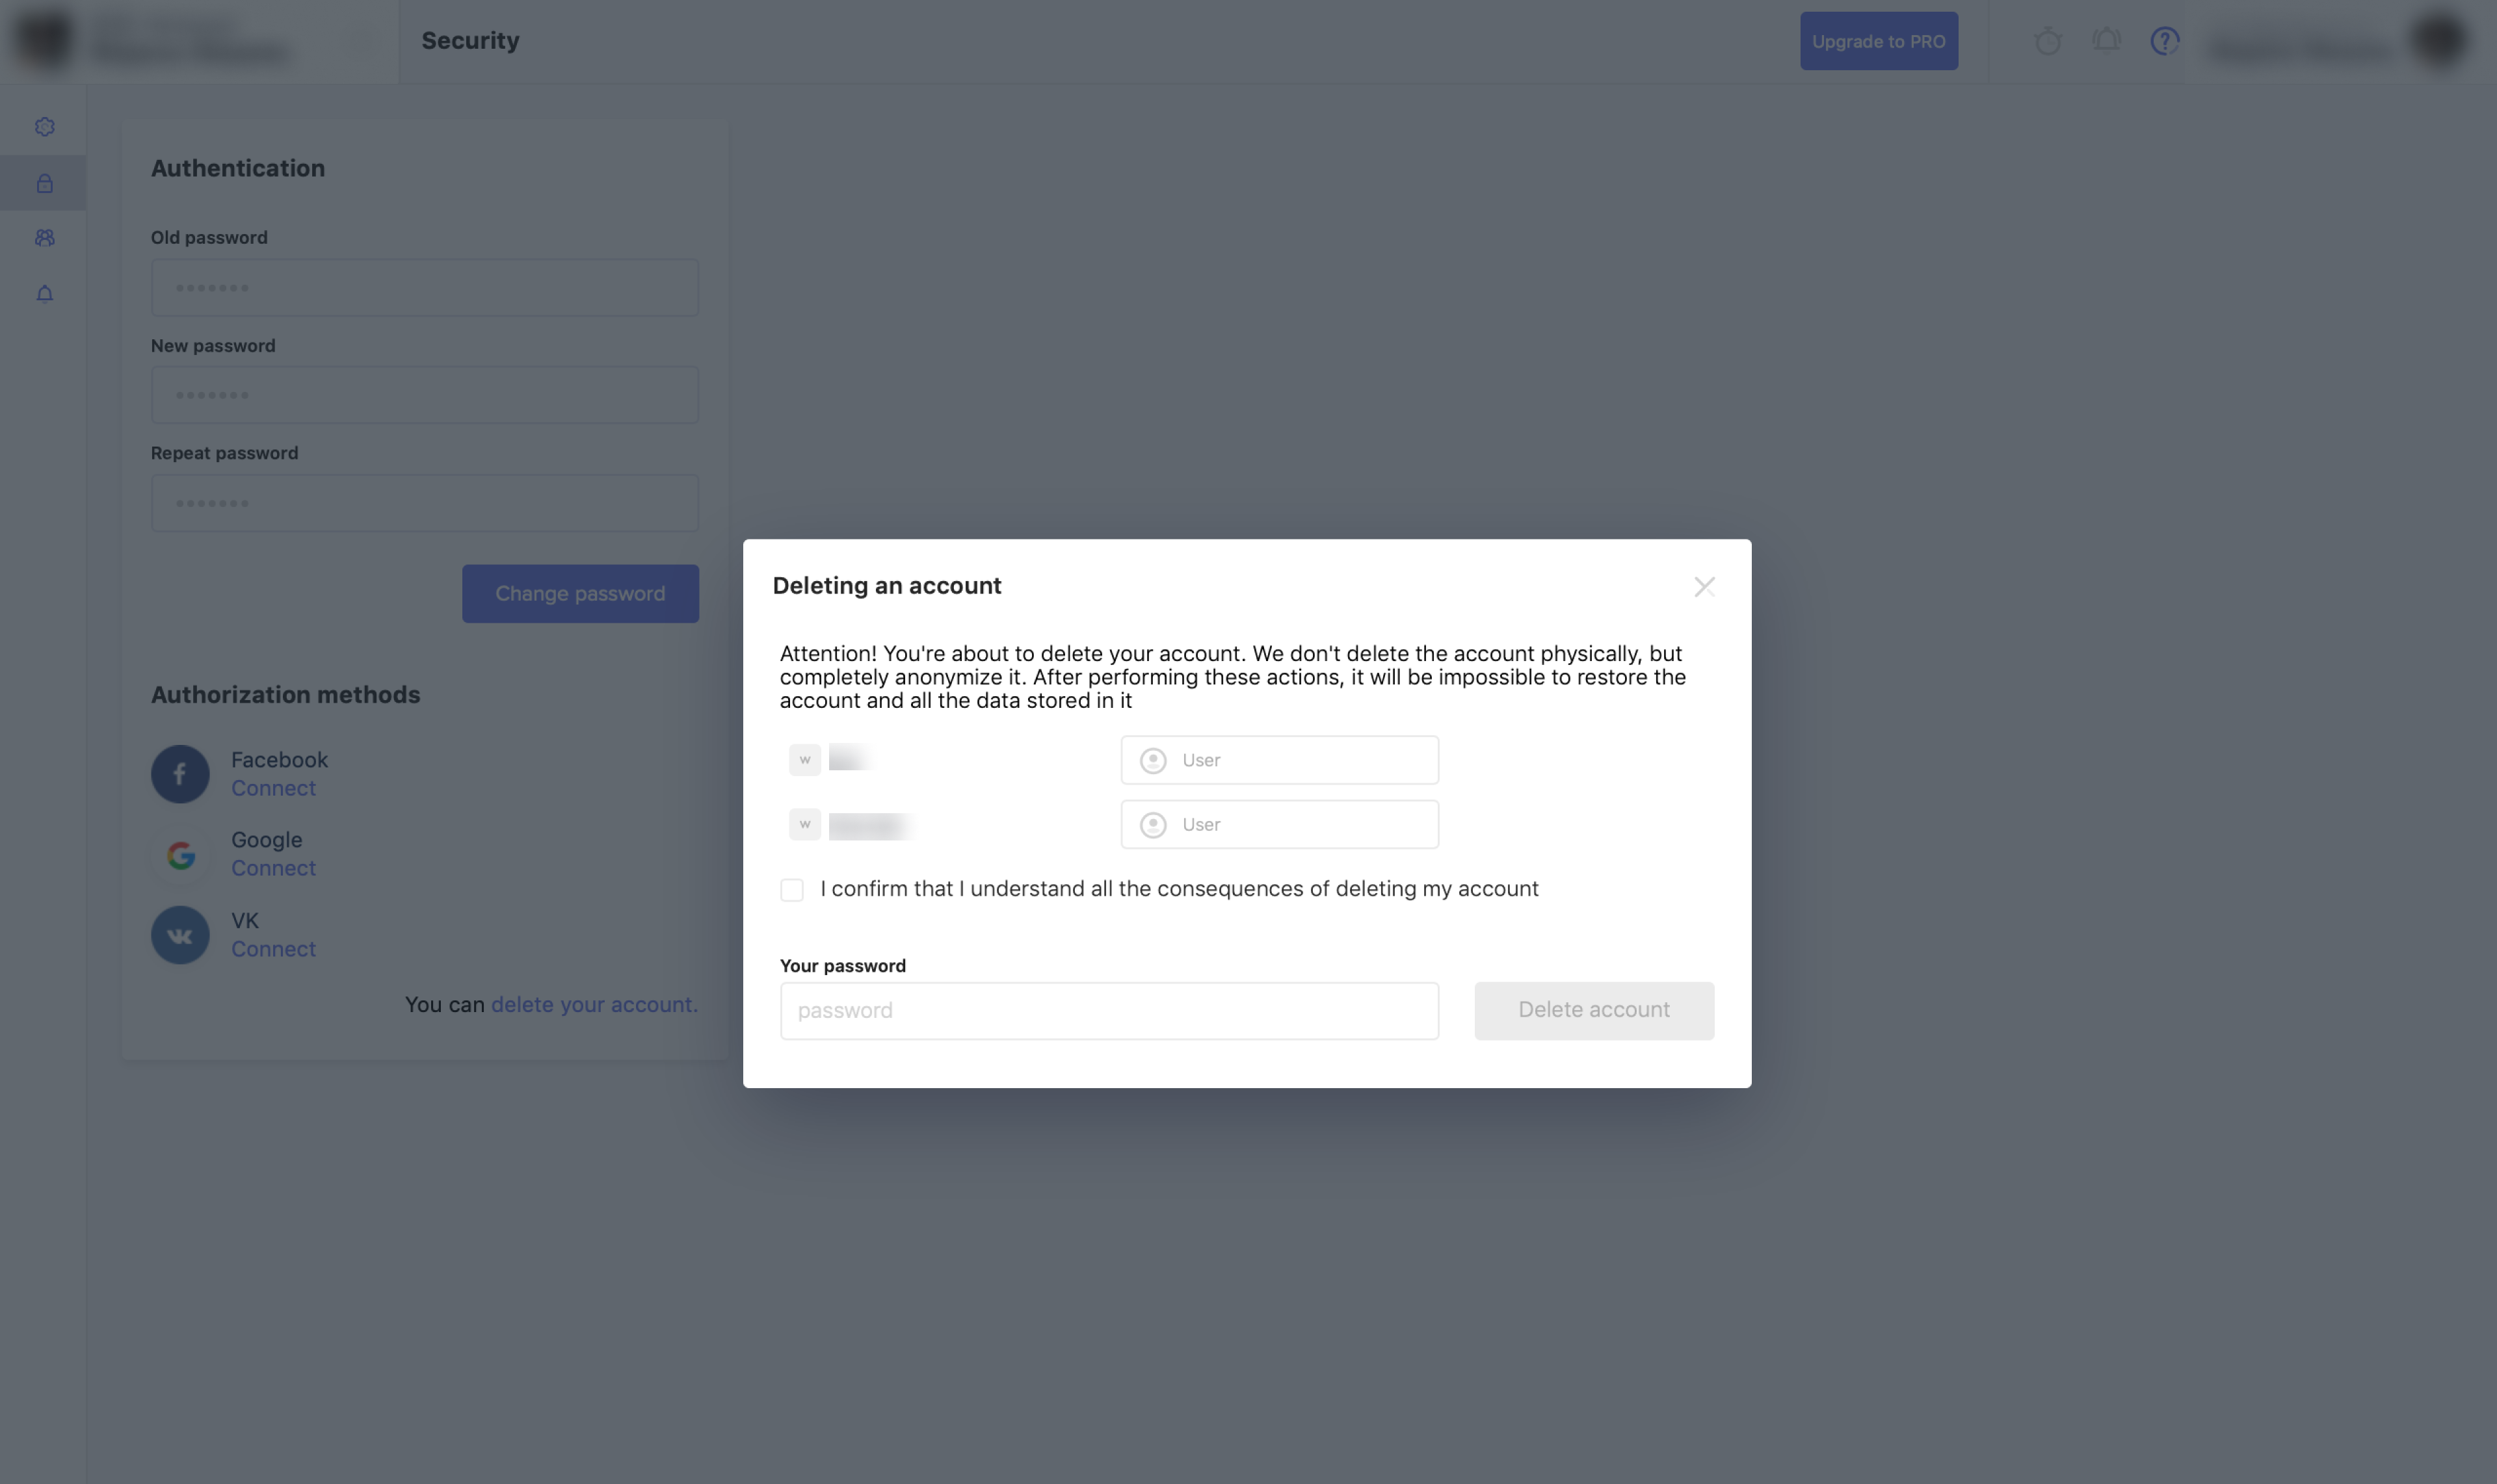Image resolution: width=2497 pixels, height=1484 pixels.
Task: Open notifications bell in top bar
Action: click(x=2106, y=41)
